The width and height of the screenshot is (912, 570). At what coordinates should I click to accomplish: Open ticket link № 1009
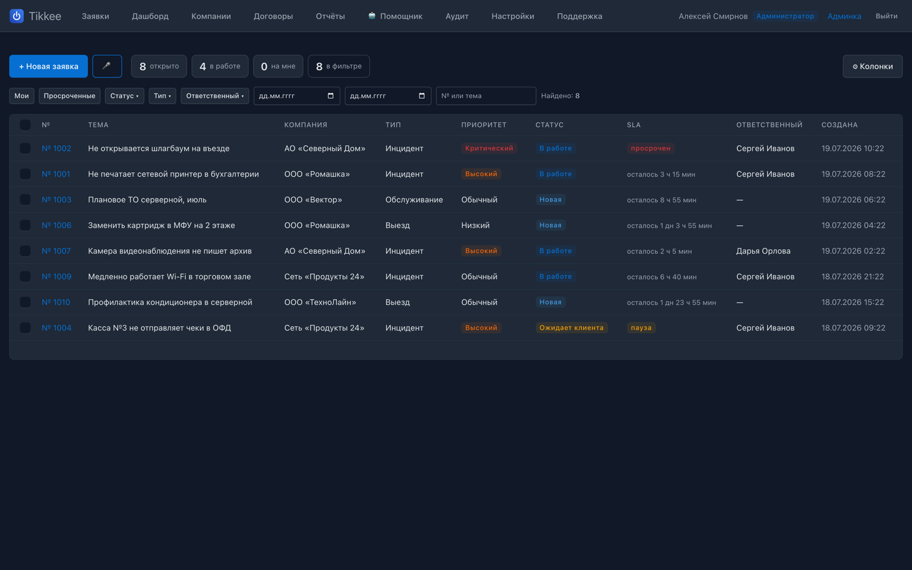click(56, 276)
